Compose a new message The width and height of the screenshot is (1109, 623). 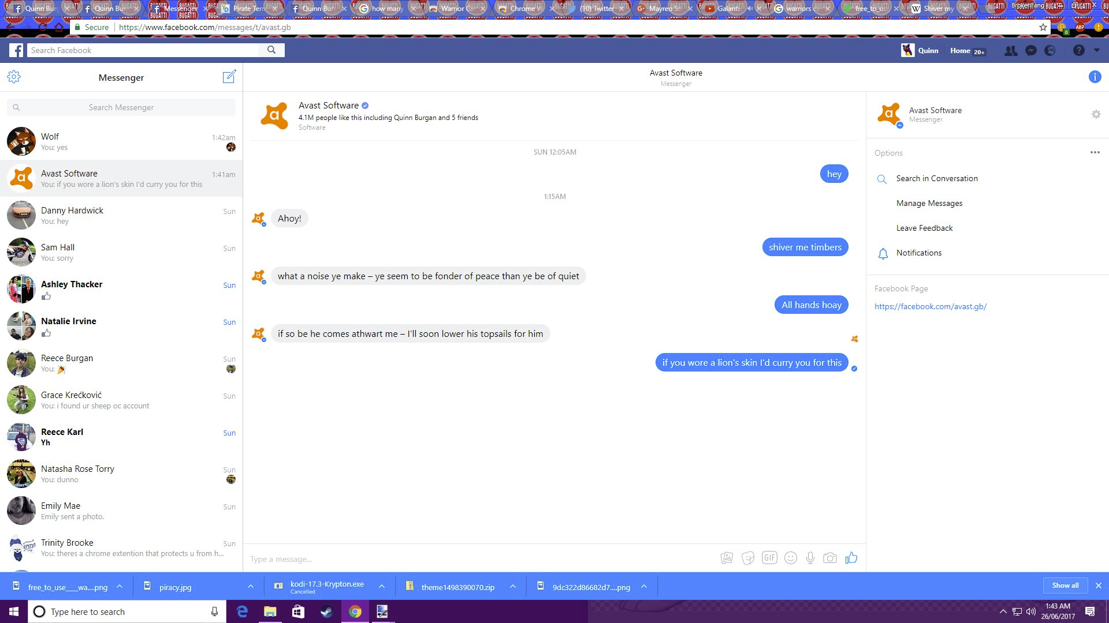point(229,77)
